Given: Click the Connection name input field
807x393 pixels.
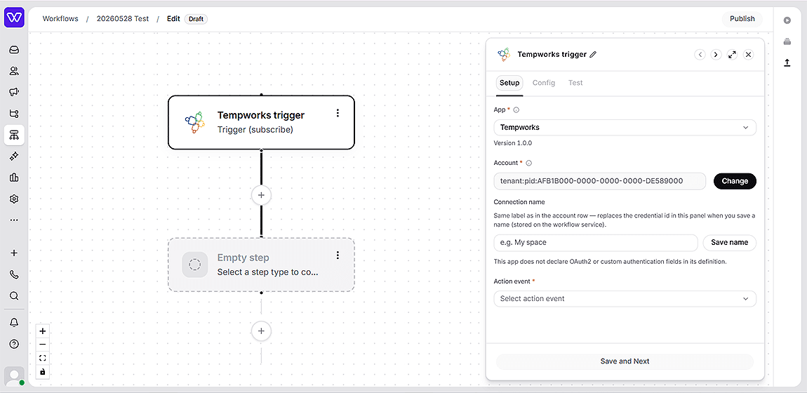Looking at the screenshot, I should point(596,243).
